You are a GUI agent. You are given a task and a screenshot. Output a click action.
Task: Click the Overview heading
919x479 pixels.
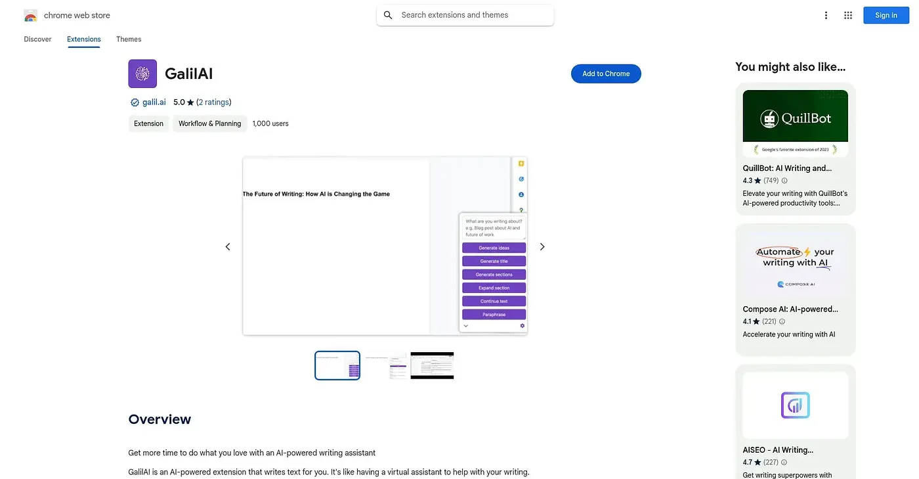coord(160,419)
